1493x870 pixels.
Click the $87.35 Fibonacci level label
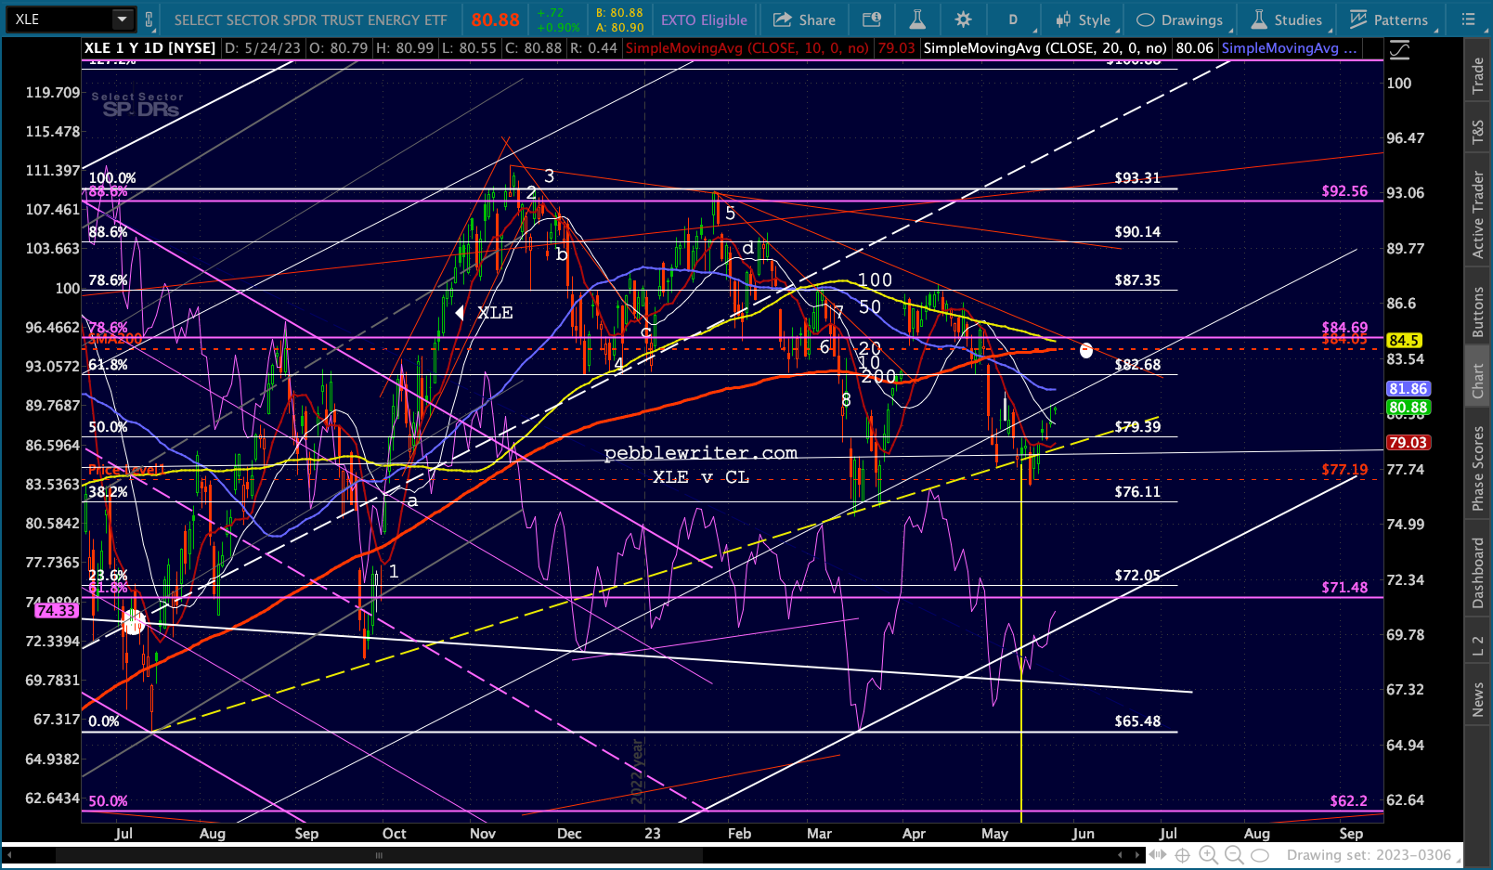pyautogui.click(x=1137, y=280)
